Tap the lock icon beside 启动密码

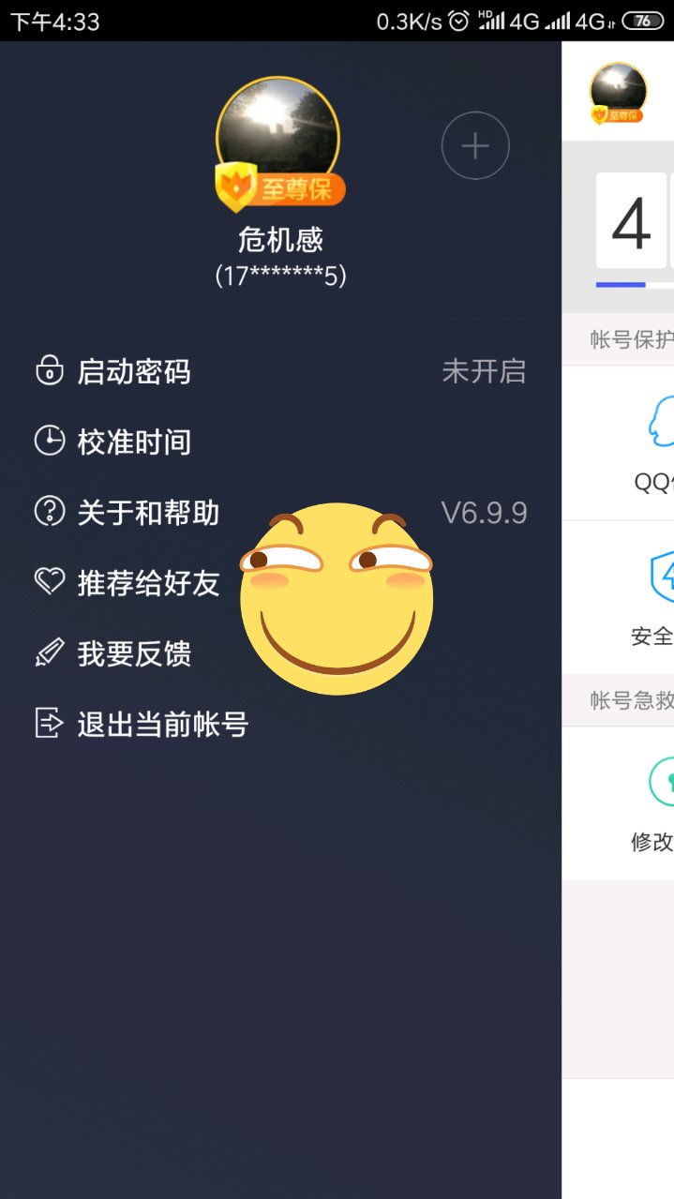[x=49, y=370]
